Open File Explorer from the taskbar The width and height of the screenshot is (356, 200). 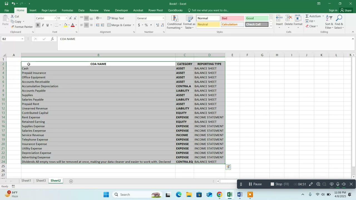pos(189,195)
